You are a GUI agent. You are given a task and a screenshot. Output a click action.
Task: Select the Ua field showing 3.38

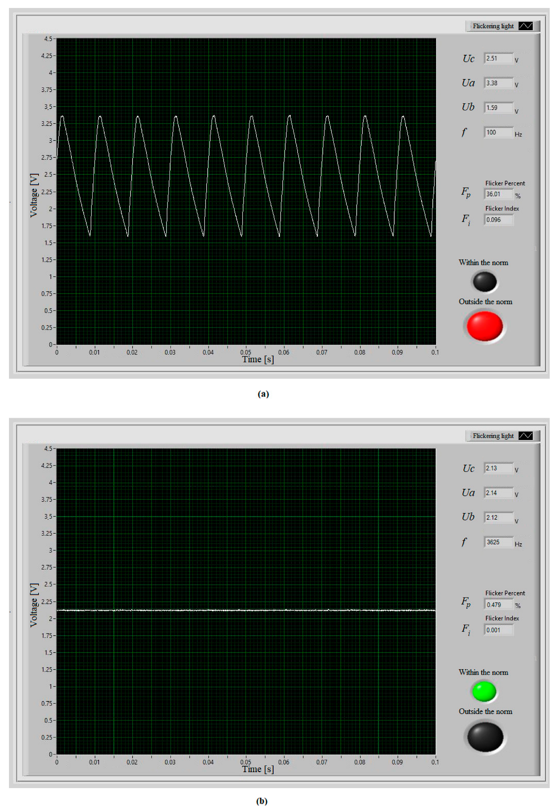click(x=499, y=83)
